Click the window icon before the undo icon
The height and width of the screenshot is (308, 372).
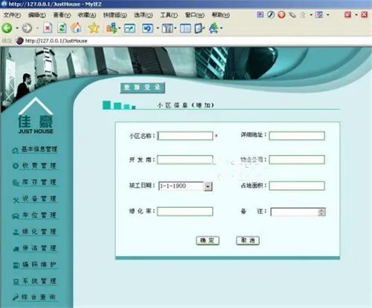pyautogui.click(x=129, y=28)
